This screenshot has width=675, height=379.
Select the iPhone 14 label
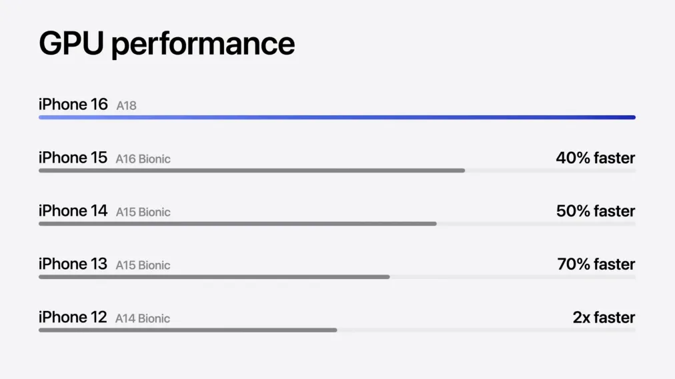(73, 211)
